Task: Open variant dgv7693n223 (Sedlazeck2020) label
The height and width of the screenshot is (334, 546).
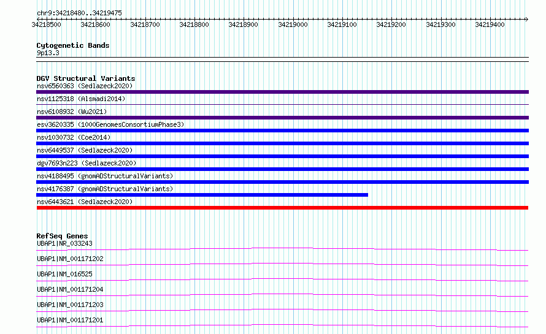Action: 87,163
